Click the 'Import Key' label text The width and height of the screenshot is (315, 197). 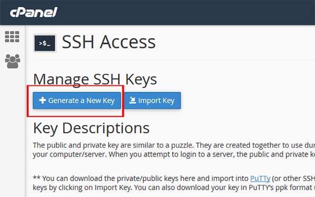click(156, 101)
